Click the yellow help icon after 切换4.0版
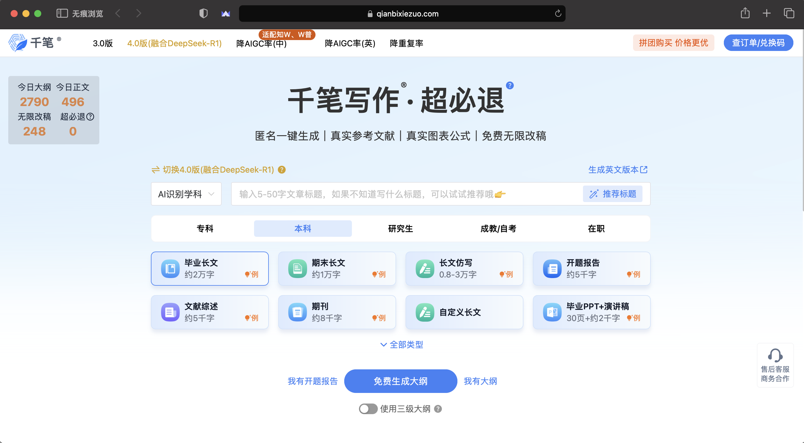 click(x=281, y=170)
